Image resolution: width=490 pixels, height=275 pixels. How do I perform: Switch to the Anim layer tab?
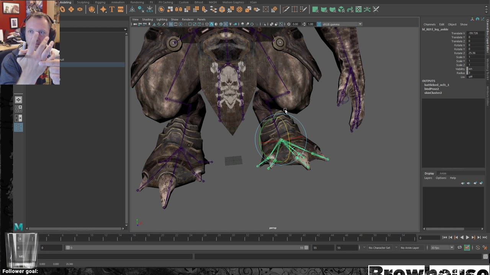point(443,173)
